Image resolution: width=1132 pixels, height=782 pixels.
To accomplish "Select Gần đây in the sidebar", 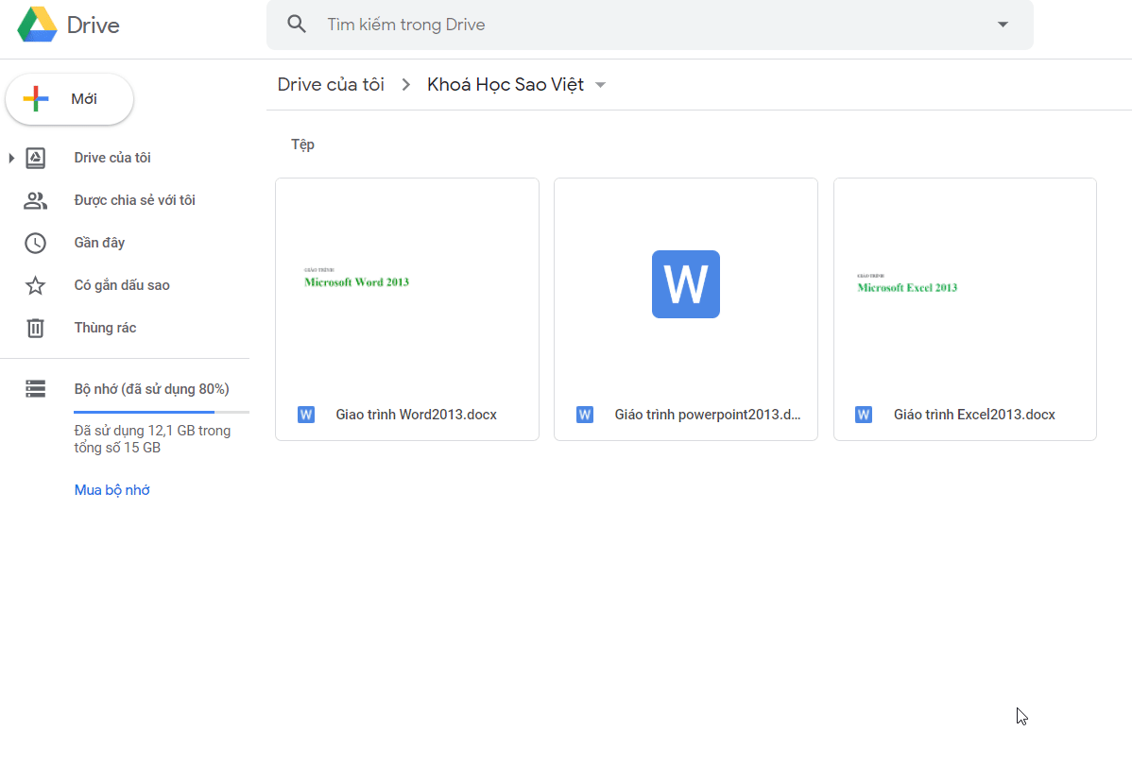I will pyautogui.click(x=99, y=243).
